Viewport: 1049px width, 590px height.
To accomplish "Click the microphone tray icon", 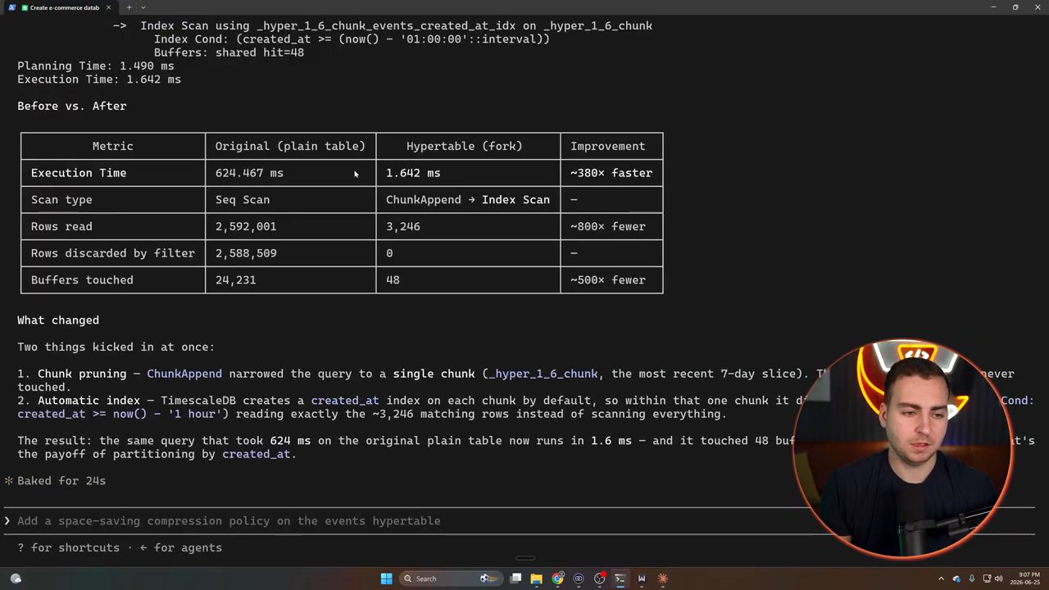I will [x=972, y=579].
